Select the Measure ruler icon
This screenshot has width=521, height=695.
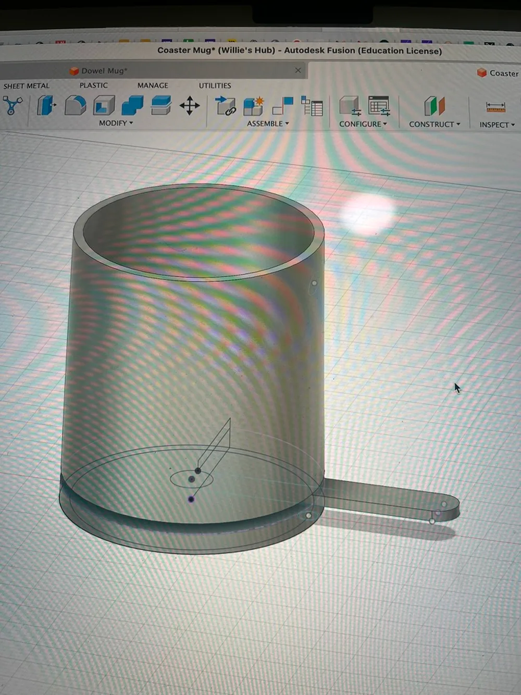(495, 107)
